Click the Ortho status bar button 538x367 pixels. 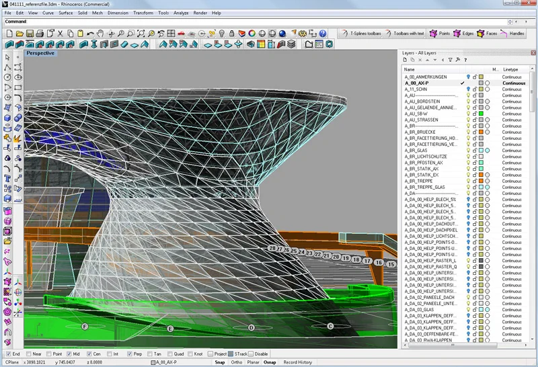237,362
